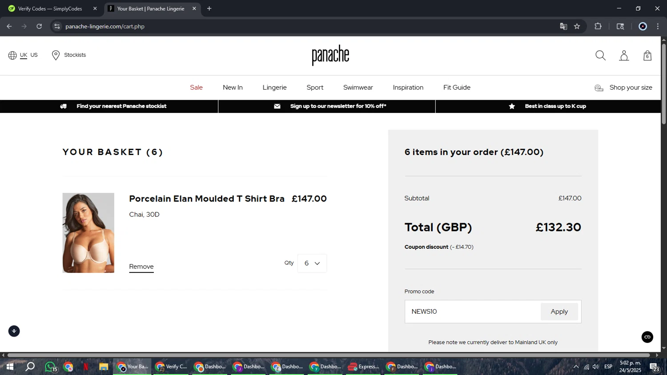This screenshot has width=667, height=375.
Task: Click the Shop your size icon
Action: click(x=599, y=88)
